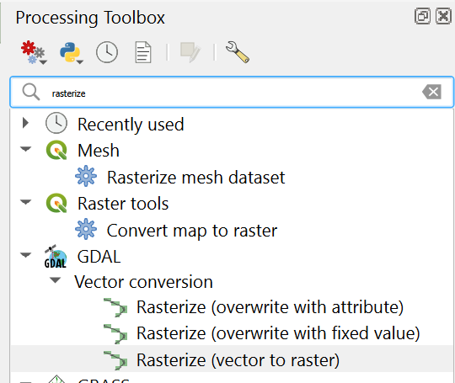Click the Mesh group QGIS icon
This screenshot has width=455, height=383.
(56, 150)
